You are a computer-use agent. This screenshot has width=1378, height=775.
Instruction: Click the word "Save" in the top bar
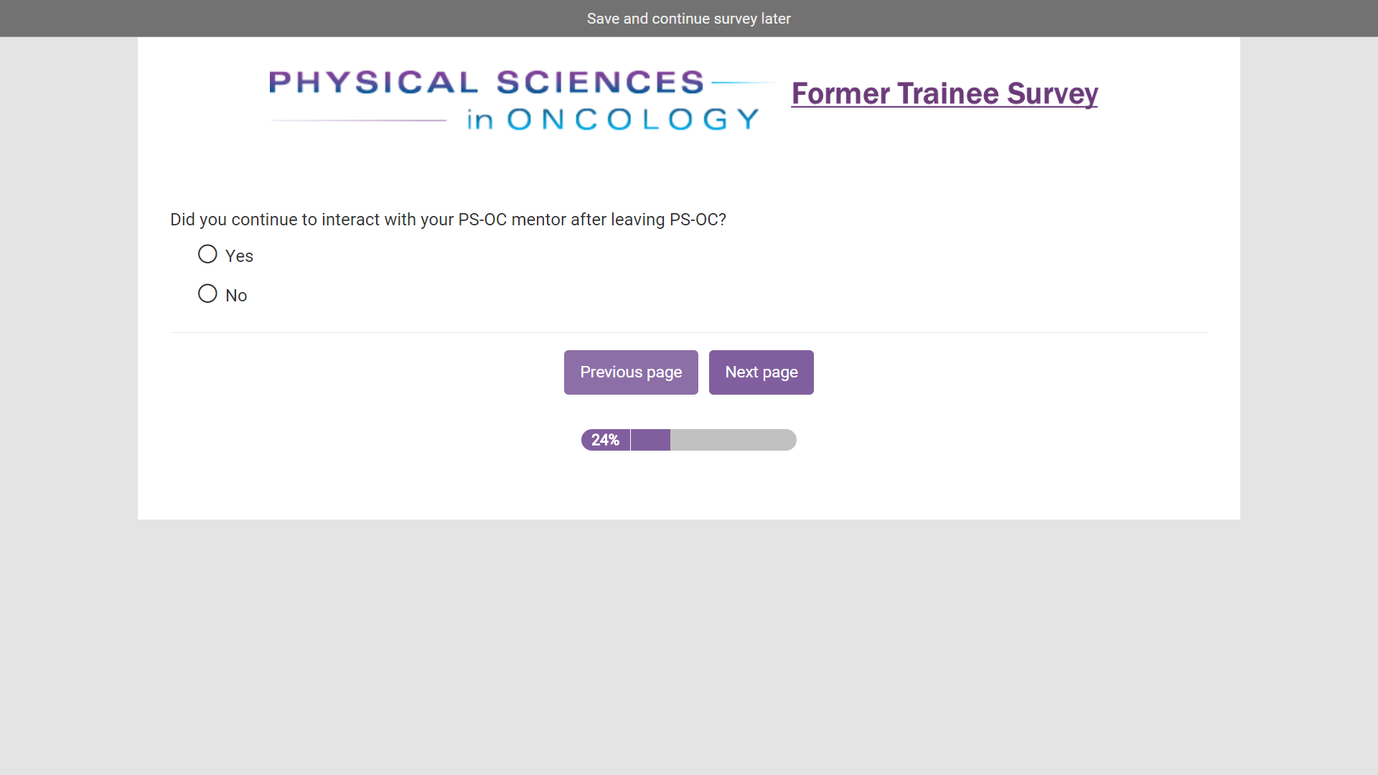(x=603, y=19)
